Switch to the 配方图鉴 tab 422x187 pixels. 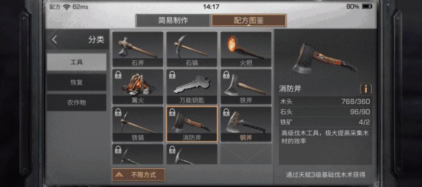[x=249, y=21]
